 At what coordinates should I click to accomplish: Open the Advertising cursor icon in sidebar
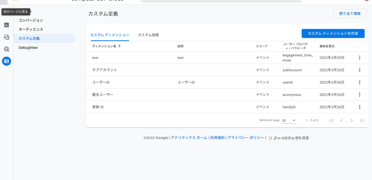[7, 49]
